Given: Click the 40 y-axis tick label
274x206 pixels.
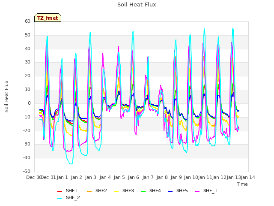Looking at the screenshot, I should (x=27, y=48).
